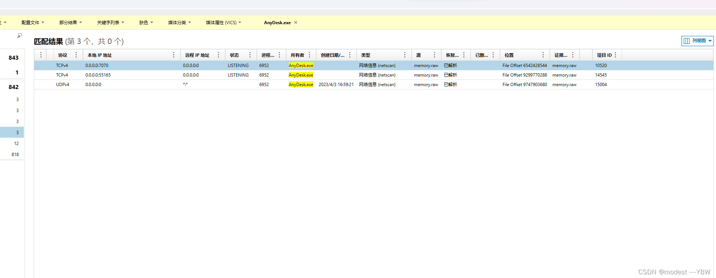This screenshot has width=716, height=278.
Task: Select sidebar count 818
Action: pos(15,155)
